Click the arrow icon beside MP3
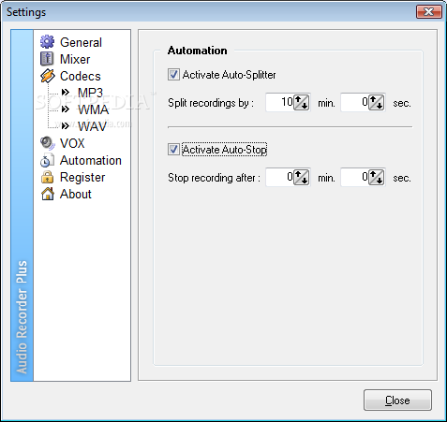The height and width of the screenshot is (422, 447). click(x=66, y=93)
